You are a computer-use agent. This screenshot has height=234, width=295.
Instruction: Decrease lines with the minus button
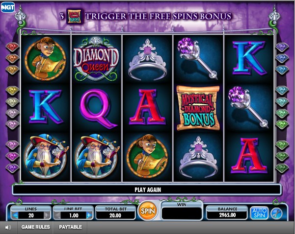(x=16, y=215)
